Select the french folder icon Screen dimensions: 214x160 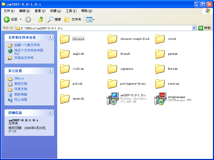[112, 54]
